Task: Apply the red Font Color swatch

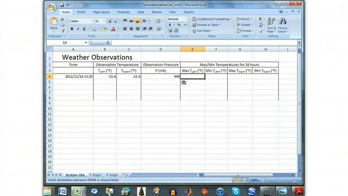Action: [113, 29]
